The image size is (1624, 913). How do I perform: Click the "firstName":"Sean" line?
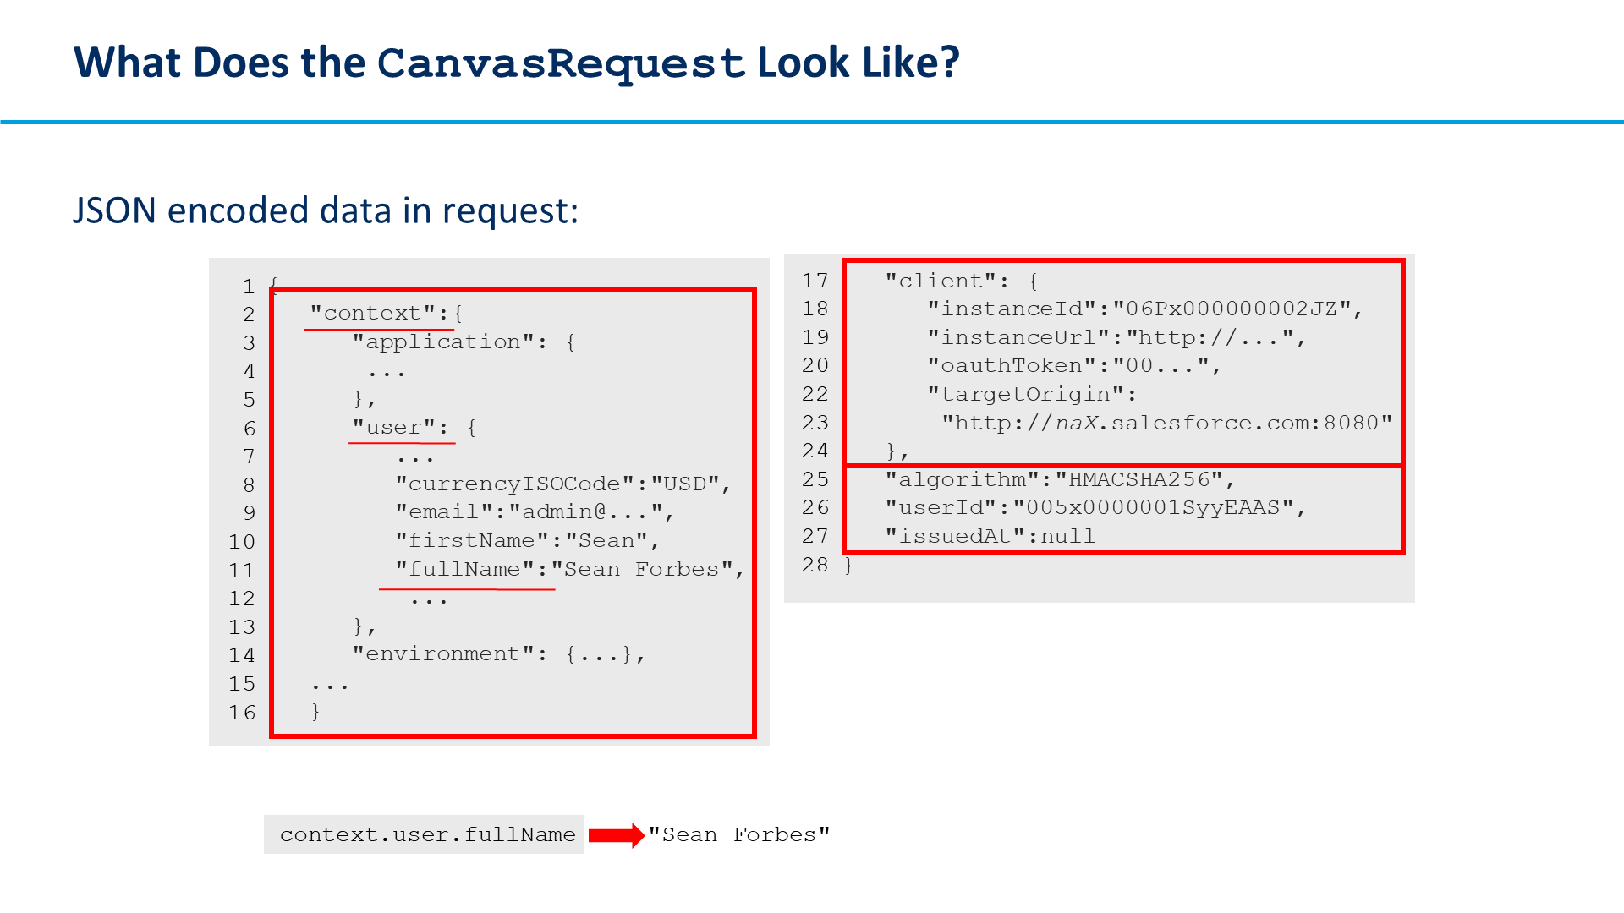pos(528,541)
